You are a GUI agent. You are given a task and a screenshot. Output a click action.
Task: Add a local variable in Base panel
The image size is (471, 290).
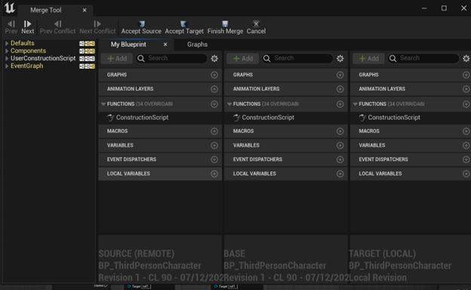tap(340, 174)
